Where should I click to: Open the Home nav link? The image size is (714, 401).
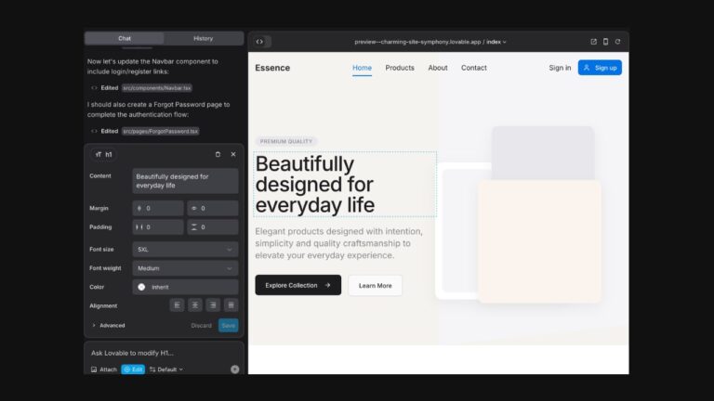pyautogui.click(x=362, y=68)
